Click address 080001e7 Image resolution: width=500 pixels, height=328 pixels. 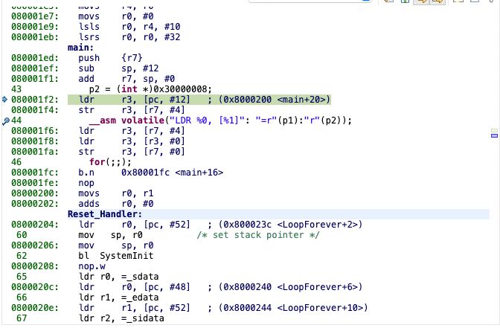tap(35, 16)
